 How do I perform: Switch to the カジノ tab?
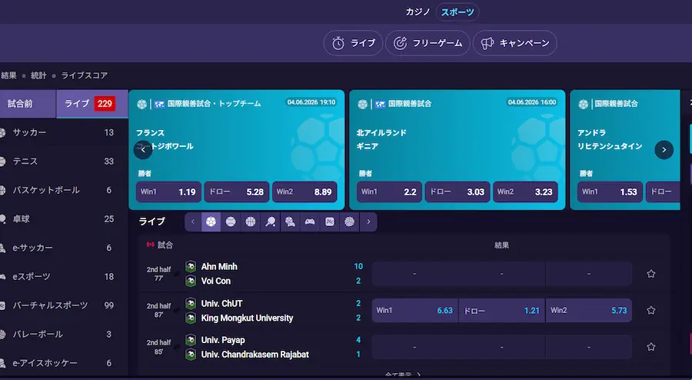point(418,12)
